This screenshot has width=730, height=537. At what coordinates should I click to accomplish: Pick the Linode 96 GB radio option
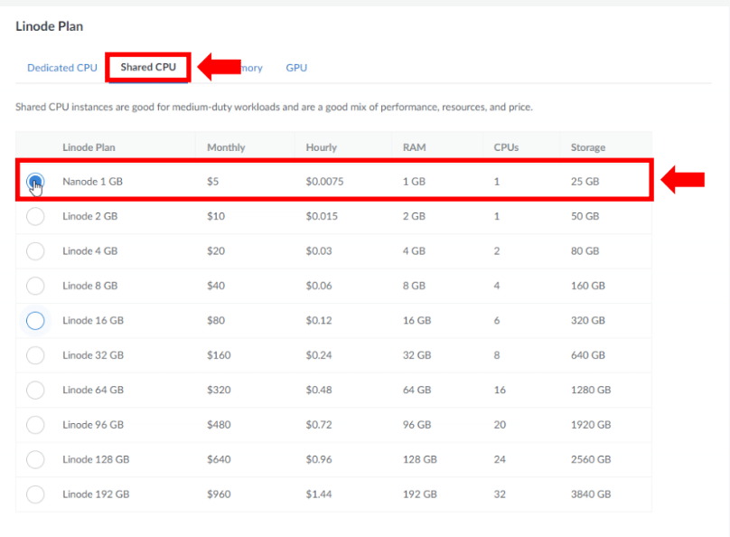(x=35, y=425)
